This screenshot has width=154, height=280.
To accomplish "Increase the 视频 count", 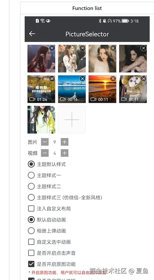I will [x=65, y=153].
